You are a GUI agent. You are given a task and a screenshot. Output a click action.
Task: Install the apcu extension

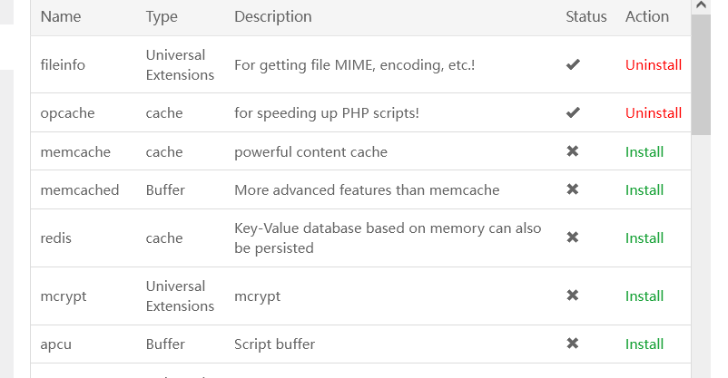pos(644,344)
